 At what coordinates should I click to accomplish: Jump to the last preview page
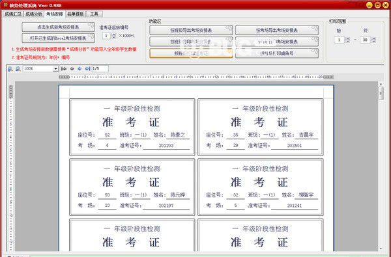[87, 68]
